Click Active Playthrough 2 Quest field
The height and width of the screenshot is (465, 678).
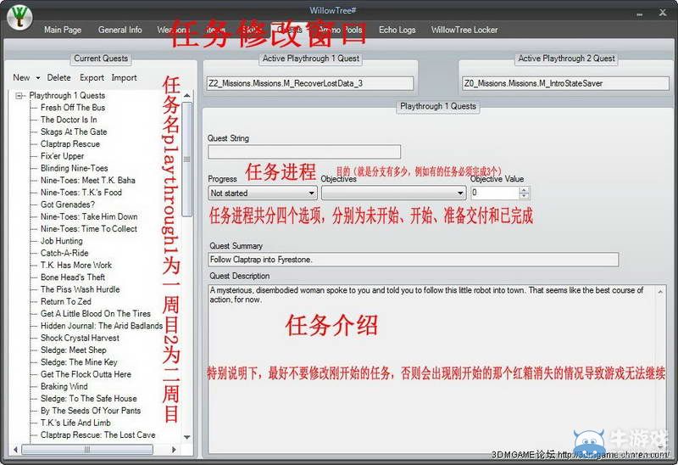tap(565, 83)
